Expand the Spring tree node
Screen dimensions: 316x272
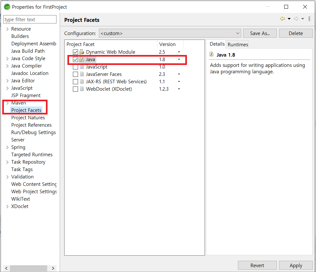(x=7, y=147)
